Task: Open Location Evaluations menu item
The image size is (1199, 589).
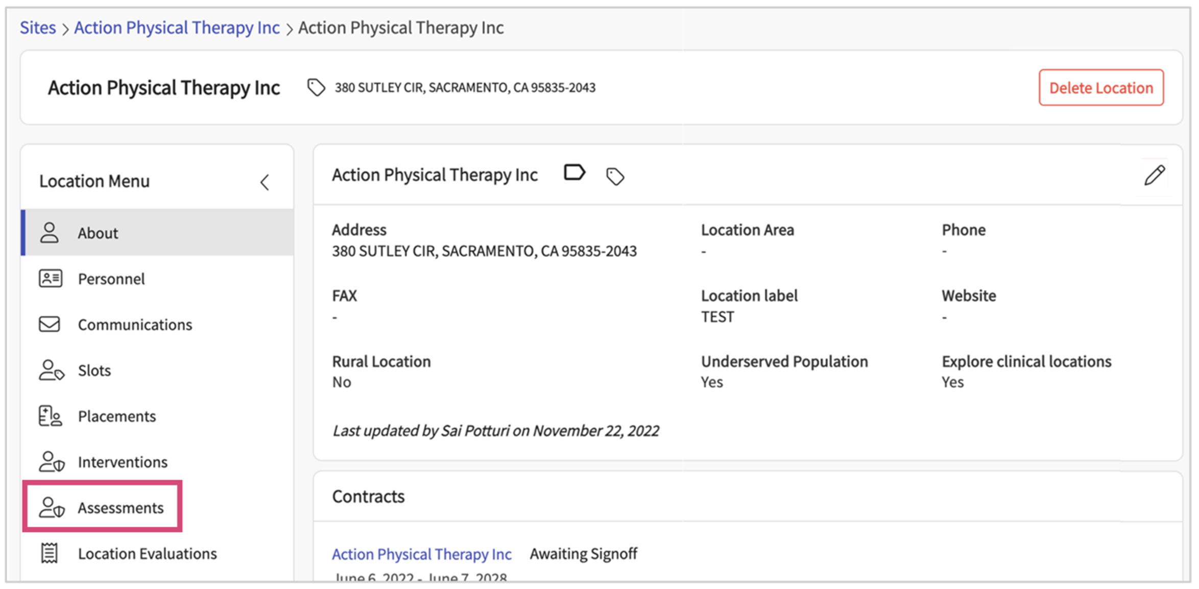Action: pyautogui.click(x=147, y=554)
